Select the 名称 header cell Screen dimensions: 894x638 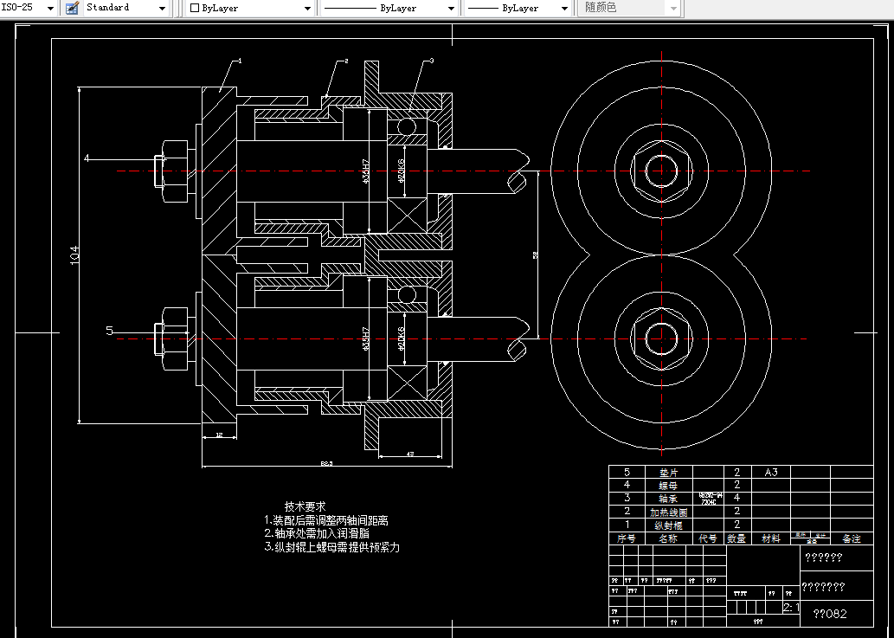pos(668,538)
